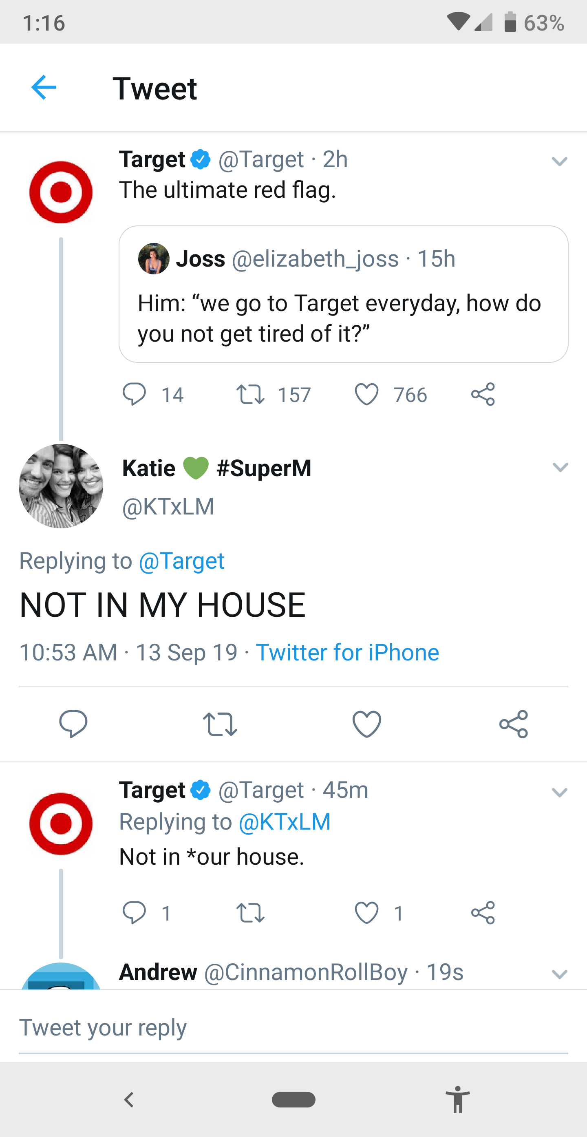587x1137 pixels.
Task: Reply to Target's 'Not in our house' tweet
Action: [134, 913]
